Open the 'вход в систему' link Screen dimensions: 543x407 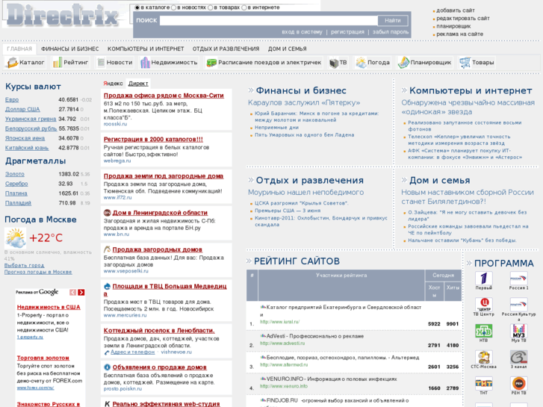302,32
